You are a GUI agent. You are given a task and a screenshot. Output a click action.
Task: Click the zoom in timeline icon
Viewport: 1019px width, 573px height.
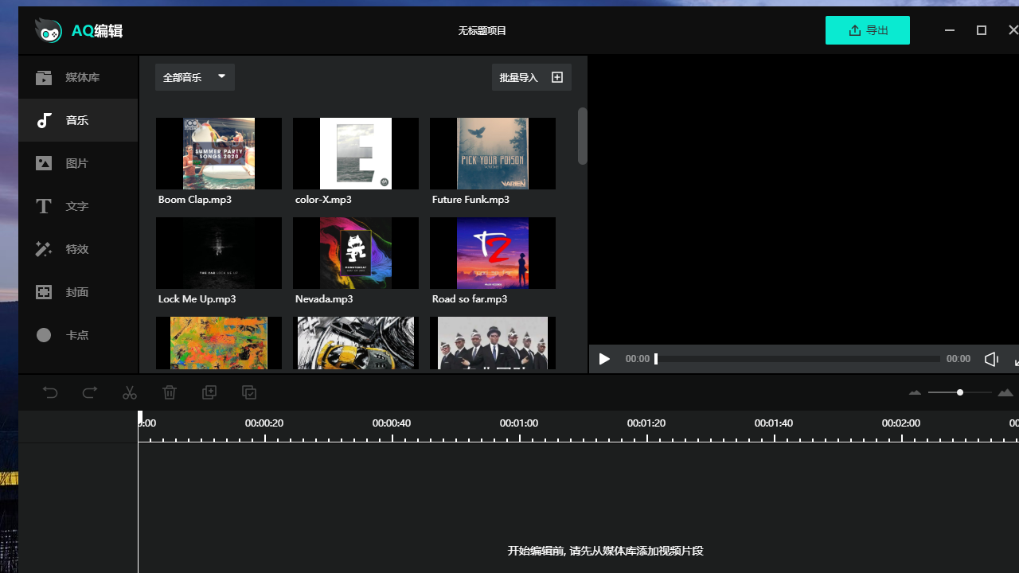tap(1005, 392)
